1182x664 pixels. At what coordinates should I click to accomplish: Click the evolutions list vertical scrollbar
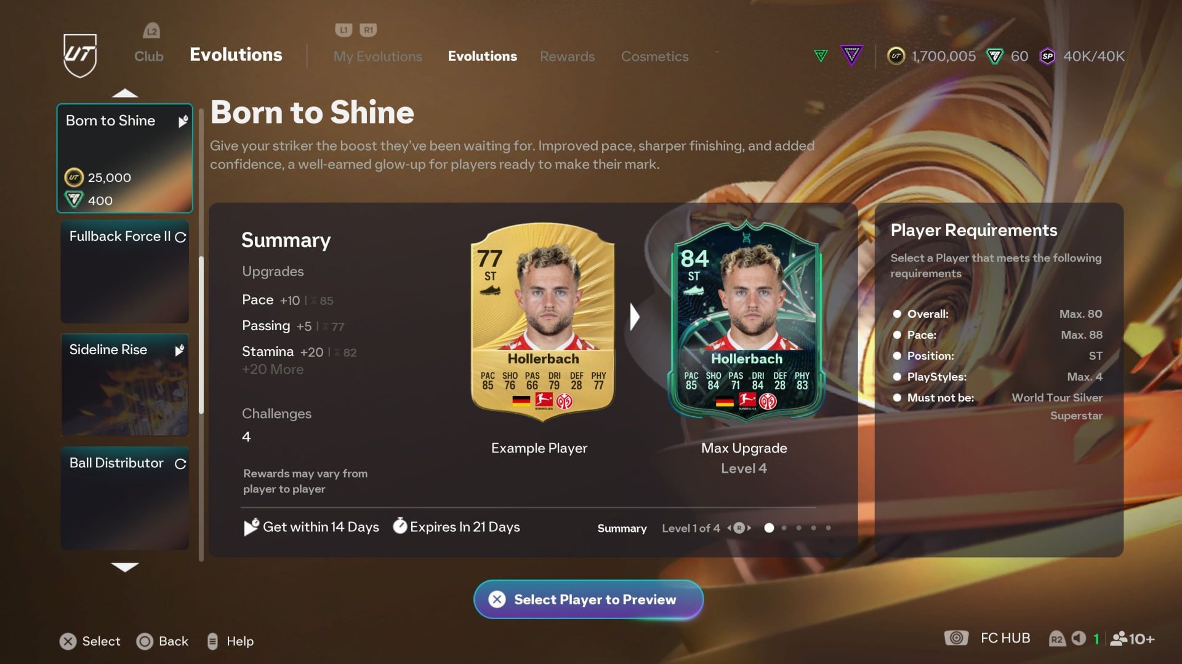(x=201, y=335)
